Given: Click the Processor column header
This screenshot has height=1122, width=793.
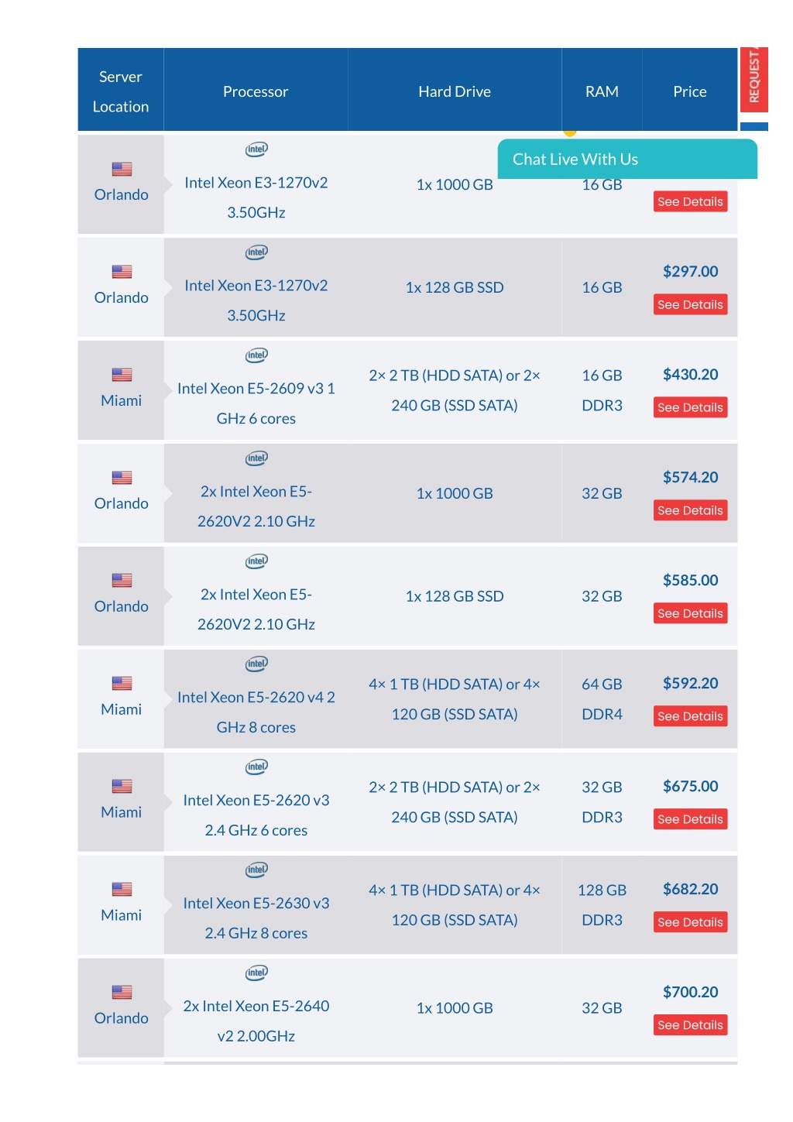Looking at the screenshot, I should coord(256,91).
